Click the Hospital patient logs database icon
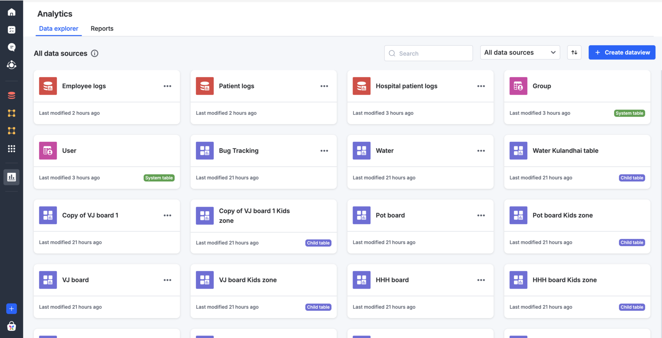The height and width of the screenshot is (338, 662). (361, 86)
